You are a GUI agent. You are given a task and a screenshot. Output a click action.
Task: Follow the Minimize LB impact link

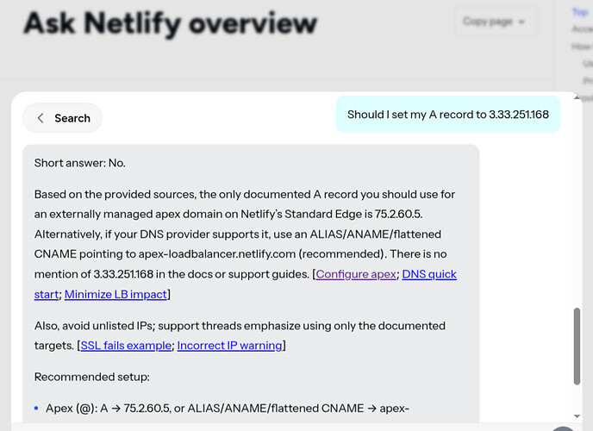(x=115, y=295)
